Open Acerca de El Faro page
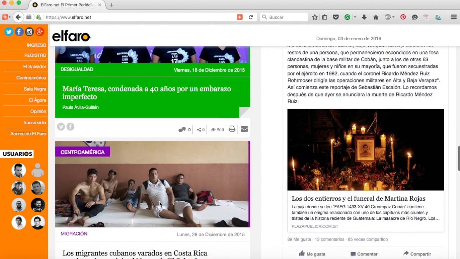Image resolution: width=460 pixels, height=259 pixels. [x=28, y=133]
